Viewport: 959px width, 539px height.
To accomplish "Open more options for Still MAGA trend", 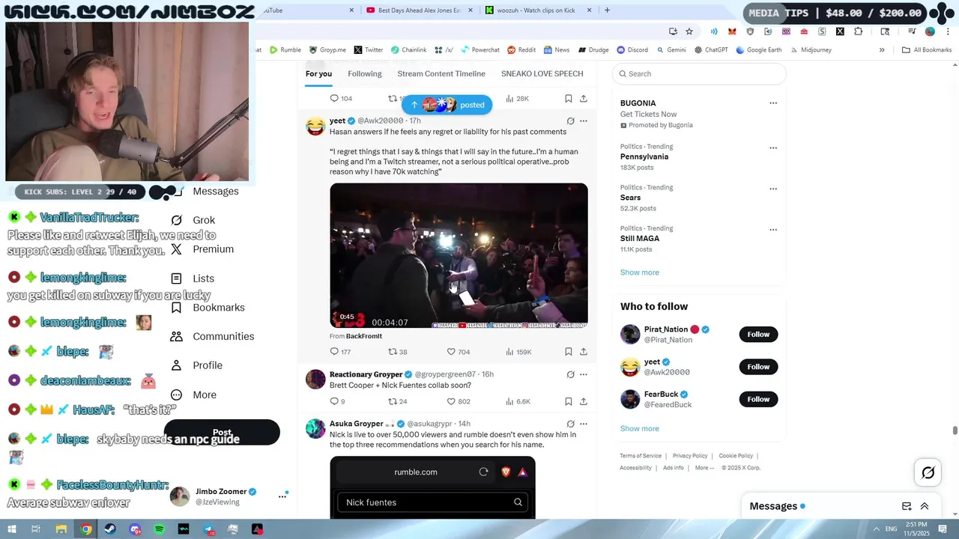I will tap(773, 230).
